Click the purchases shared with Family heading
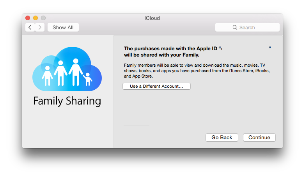 pyautogui.click(x=197, y=51)
